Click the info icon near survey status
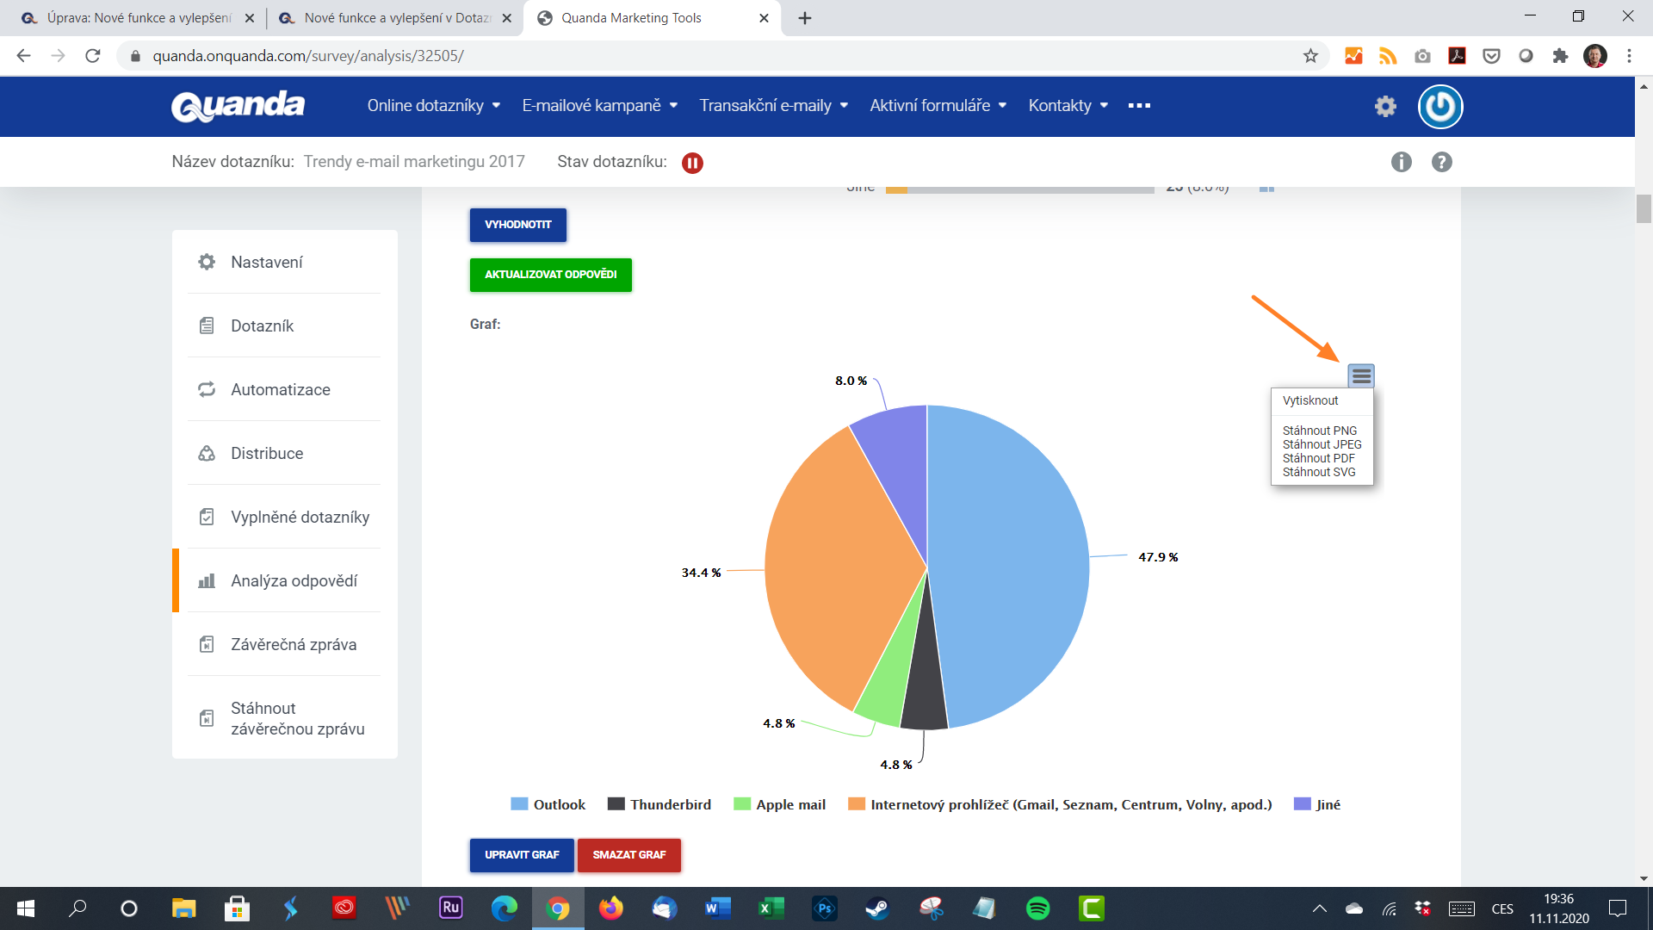The width and height of the screenshot is (1653, 930). tap(1401, 162)
